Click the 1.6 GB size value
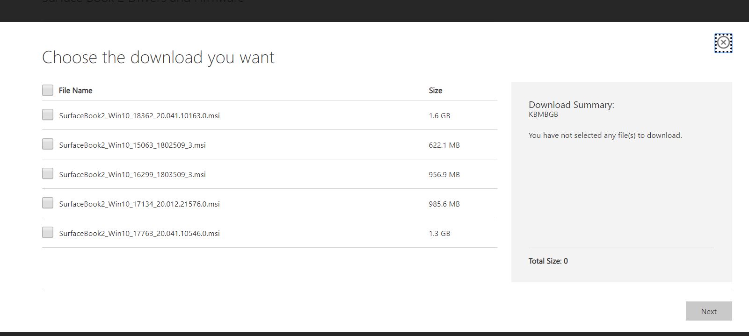This screenshot has height=336, width=749. (x=439, y=116)
